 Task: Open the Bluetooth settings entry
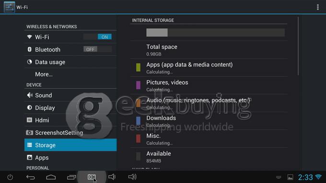point(70,49)
